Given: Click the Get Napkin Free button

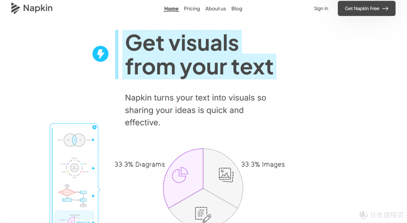Looking at the screenshot, I should point(367,8).
